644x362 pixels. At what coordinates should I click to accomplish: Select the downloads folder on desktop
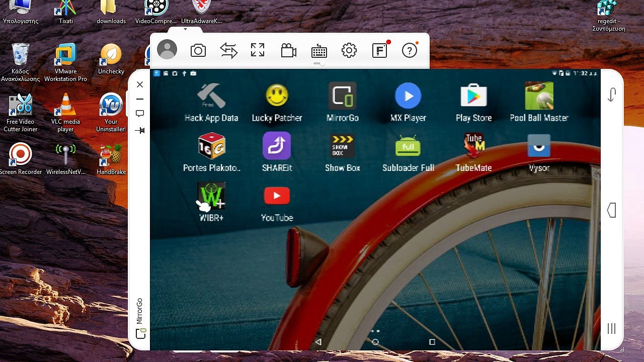coord(111,13)
